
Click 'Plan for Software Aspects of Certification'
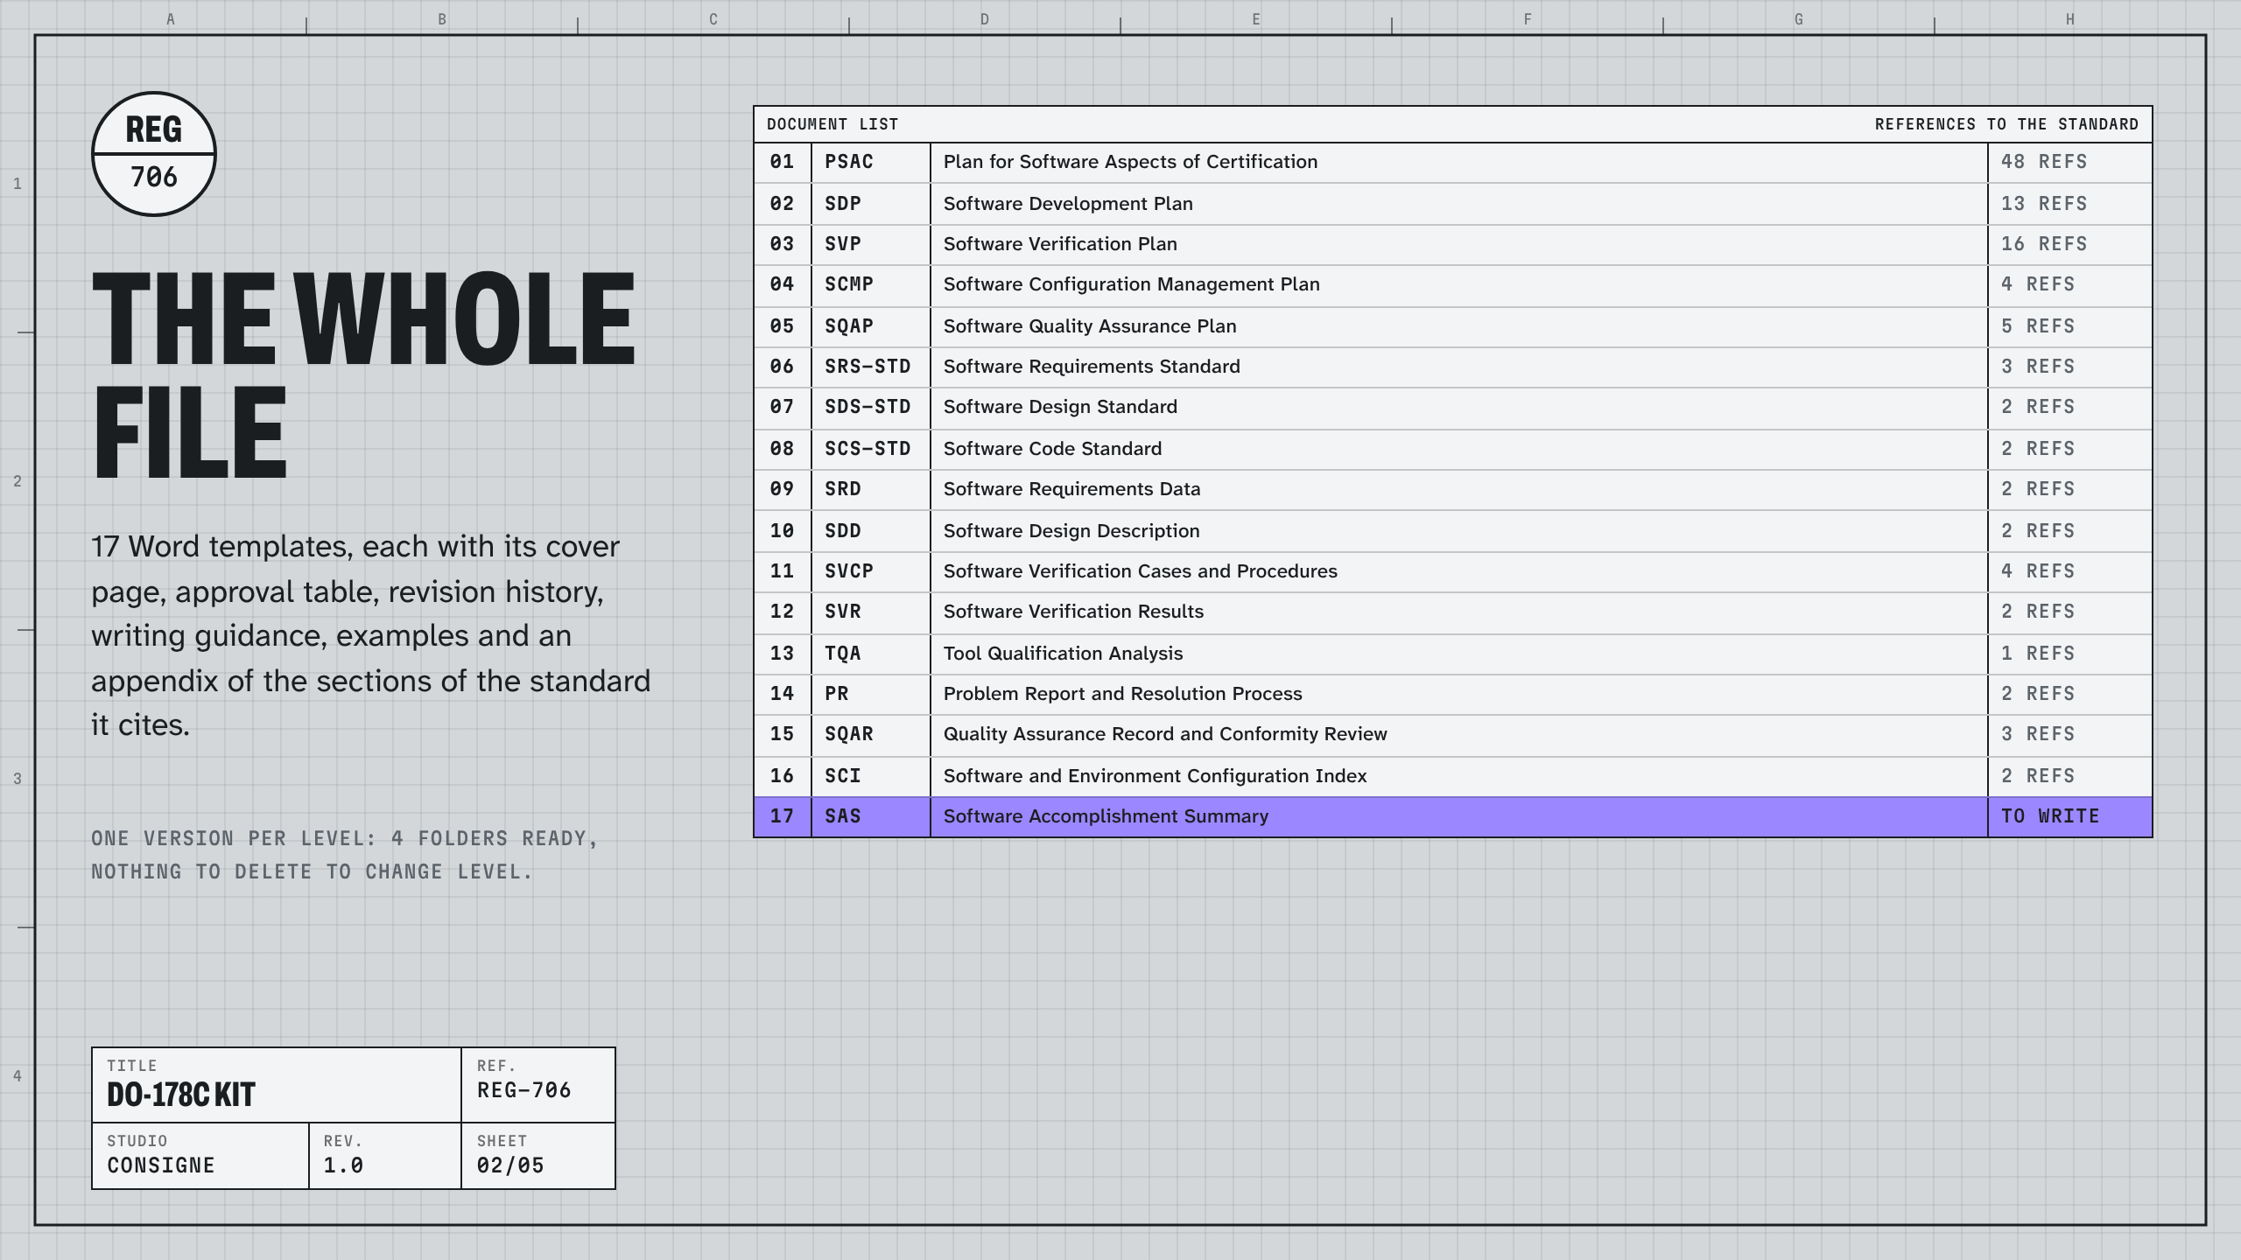click(1130, 162)
